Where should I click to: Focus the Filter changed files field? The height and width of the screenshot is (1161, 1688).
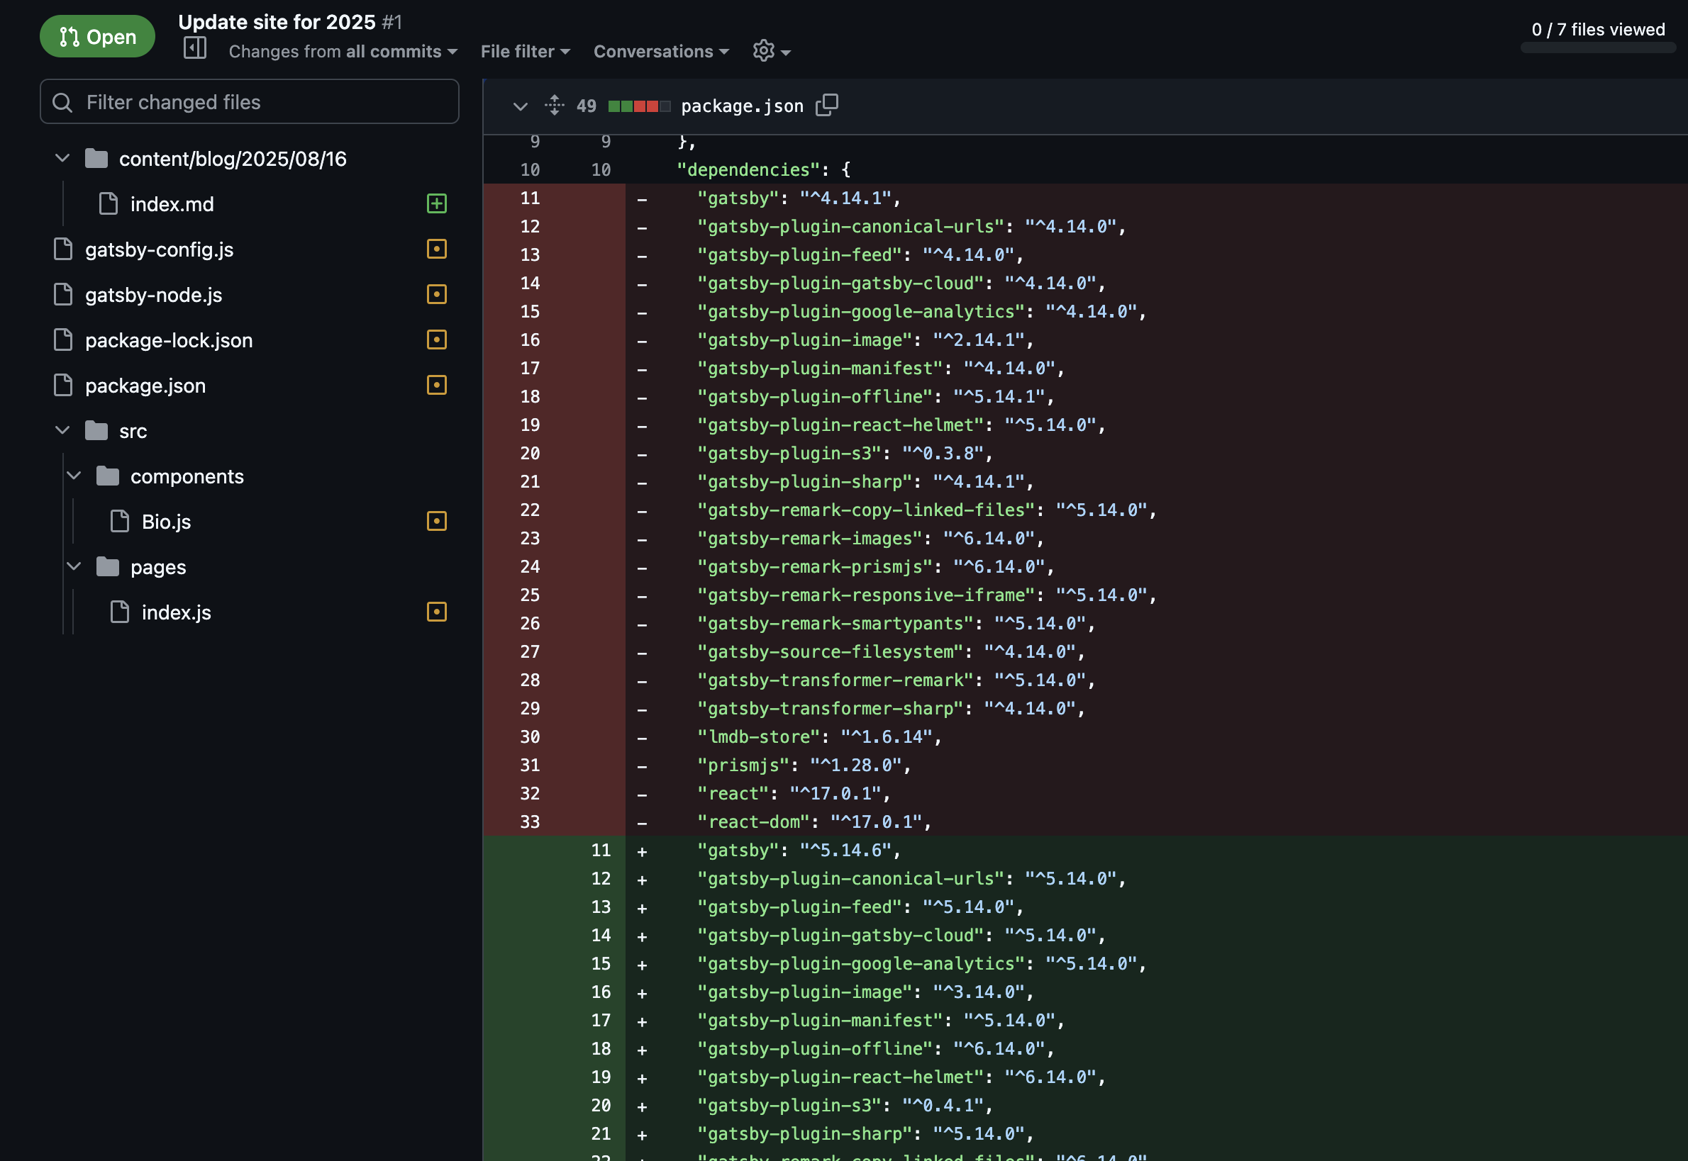pyautogui.click(x=250, y=102)
